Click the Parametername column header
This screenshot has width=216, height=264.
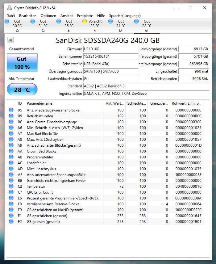pos(64,103)
